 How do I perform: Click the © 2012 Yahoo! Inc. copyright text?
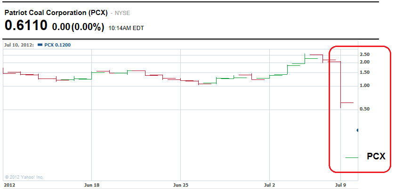click(24, 177)
